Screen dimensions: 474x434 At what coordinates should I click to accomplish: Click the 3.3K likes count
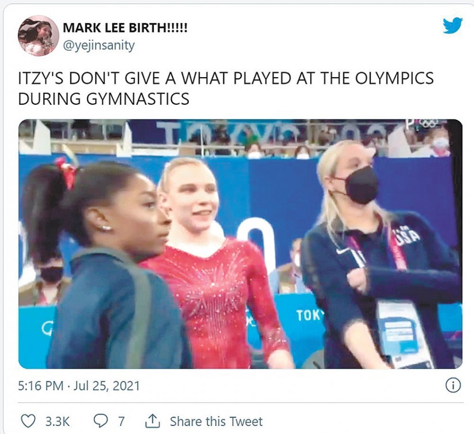tap(57, 421)
